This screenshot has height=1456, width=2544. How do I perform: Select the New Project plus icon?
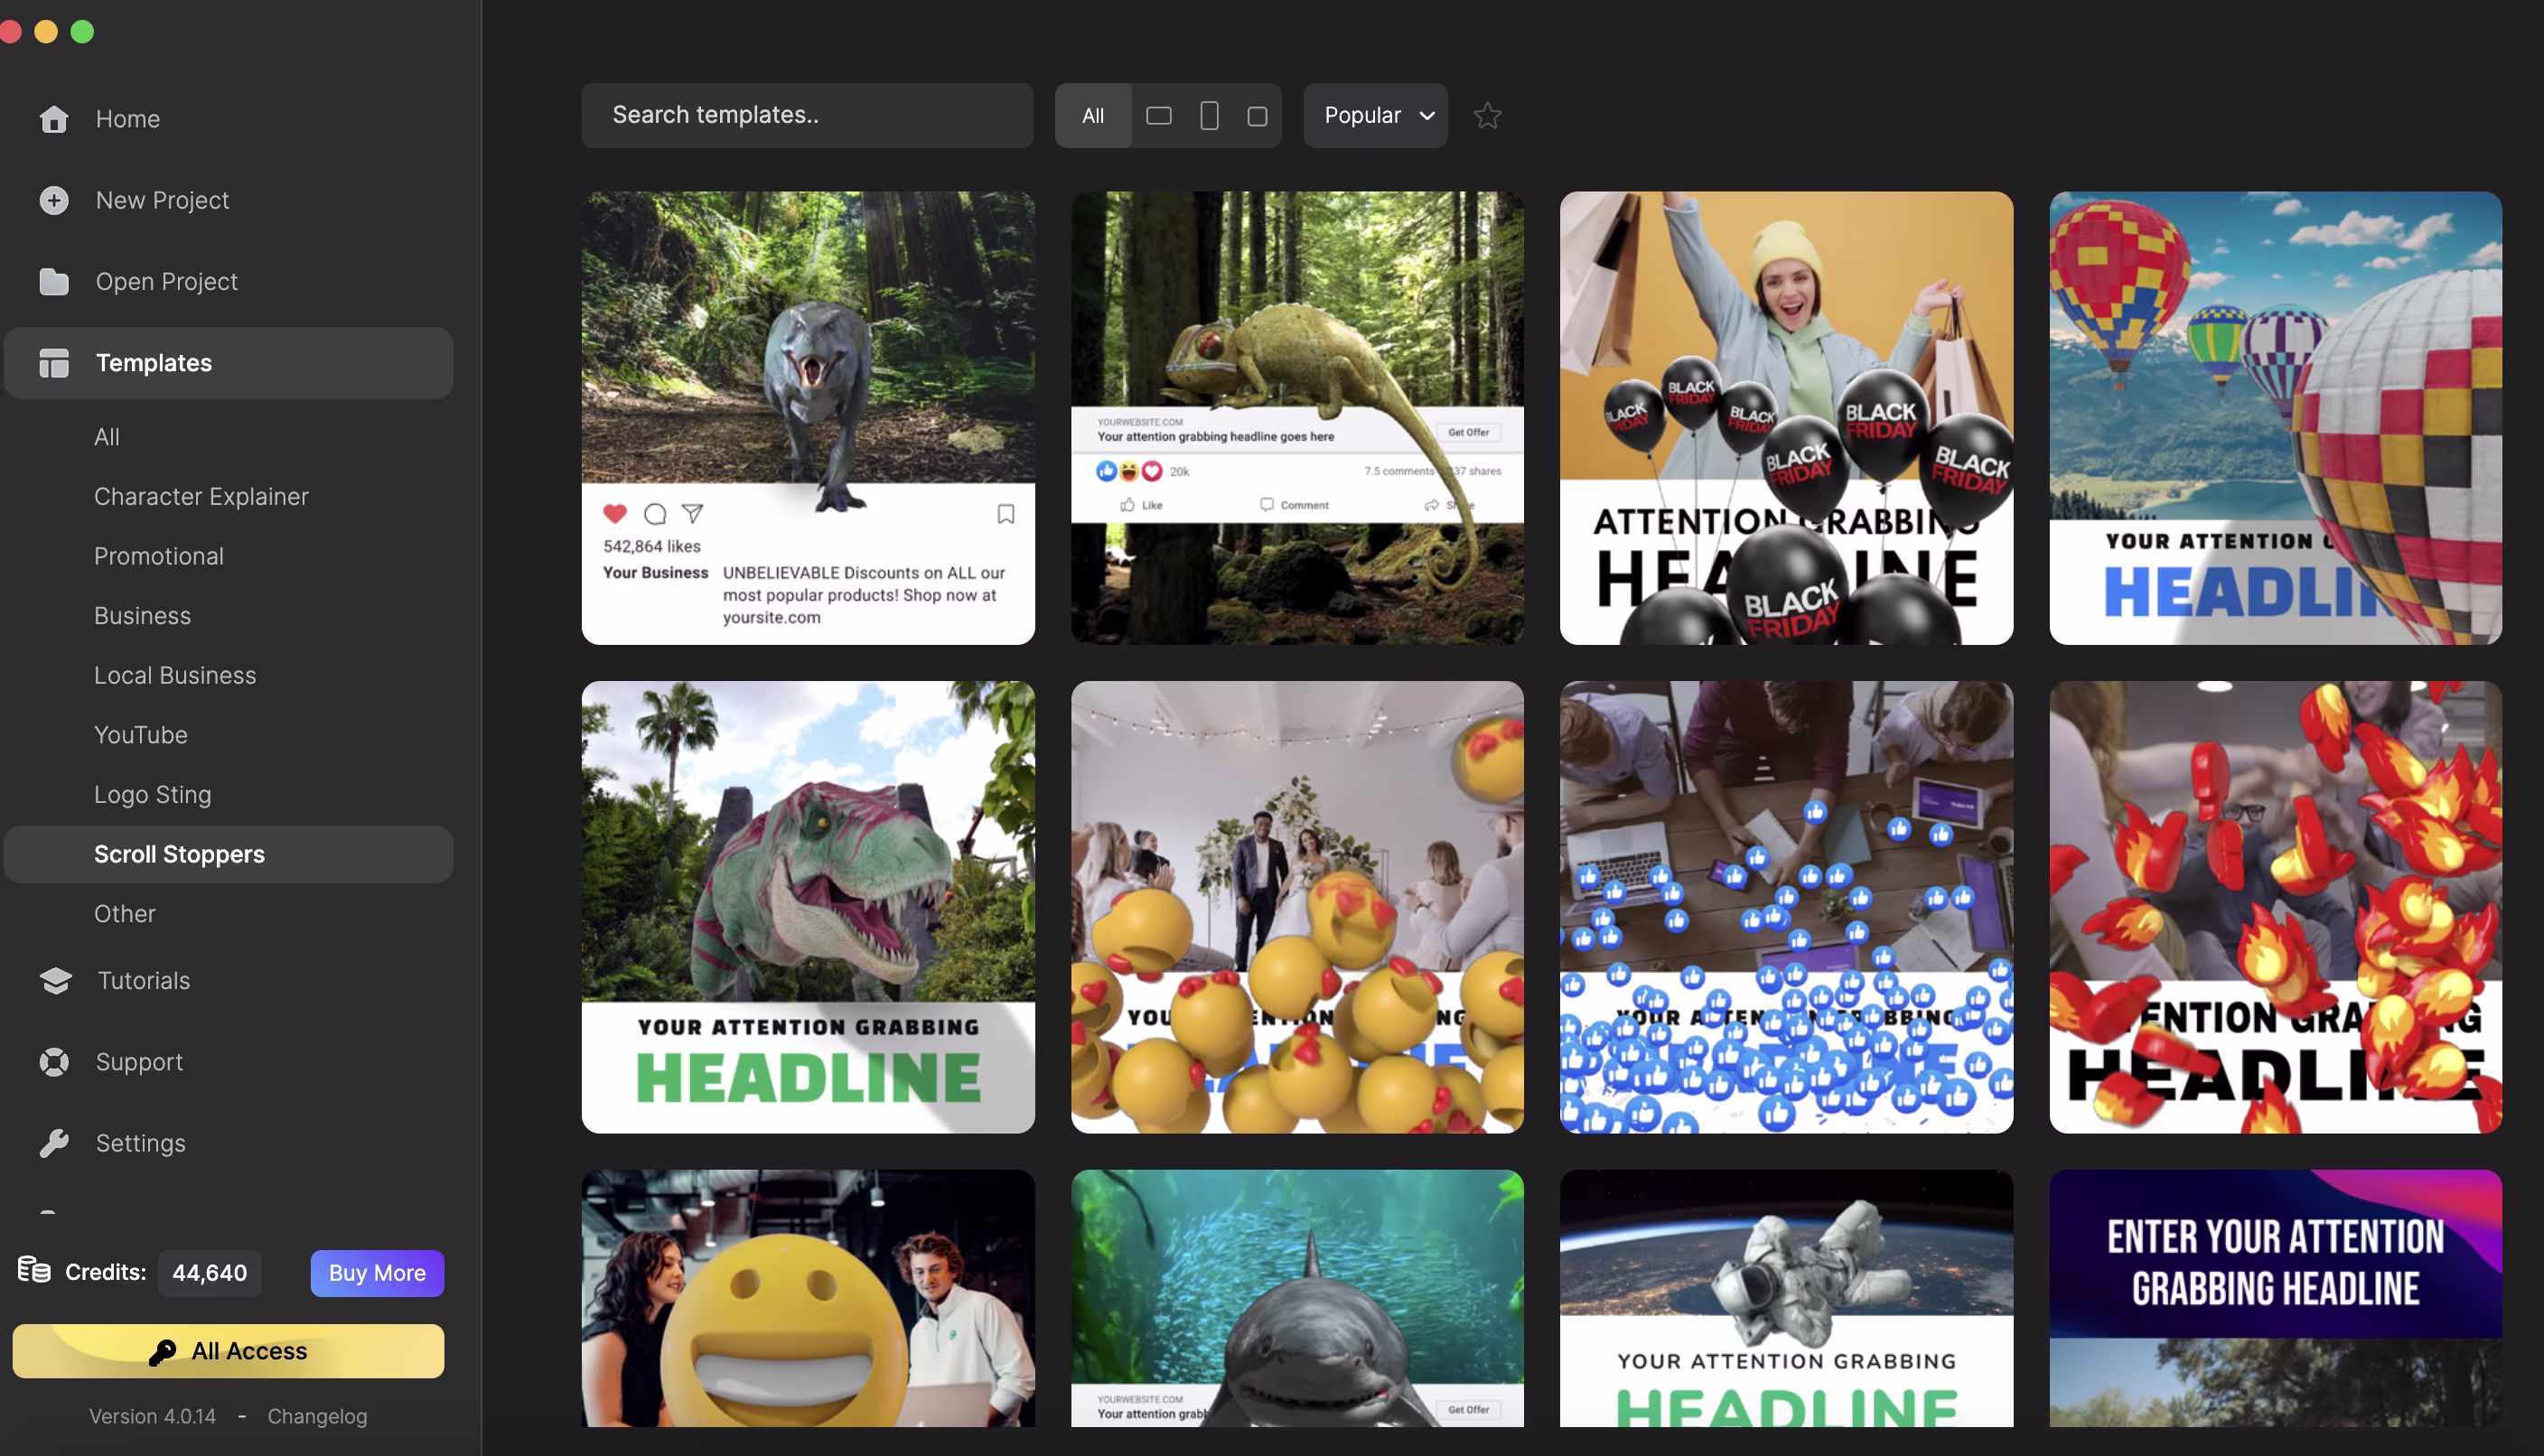[x=52, y=200]
